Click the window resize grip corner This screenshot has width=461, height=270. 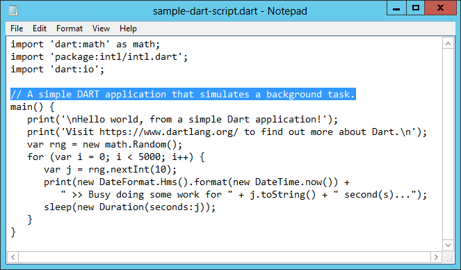click(449, 258)
